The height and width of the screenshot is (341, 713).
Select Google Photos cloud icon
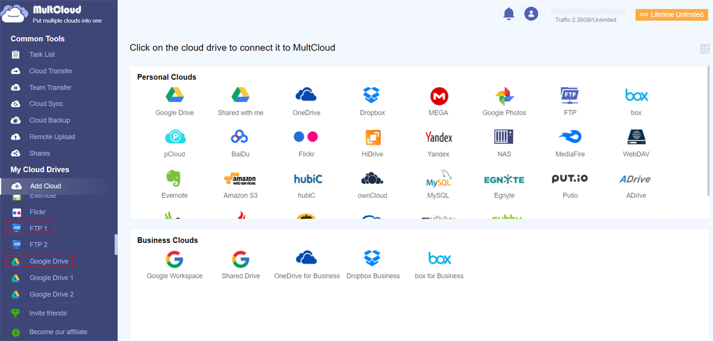coord(504,101)
